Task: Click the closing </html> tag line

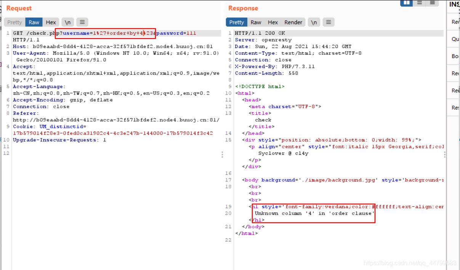Action: (247, 233)
